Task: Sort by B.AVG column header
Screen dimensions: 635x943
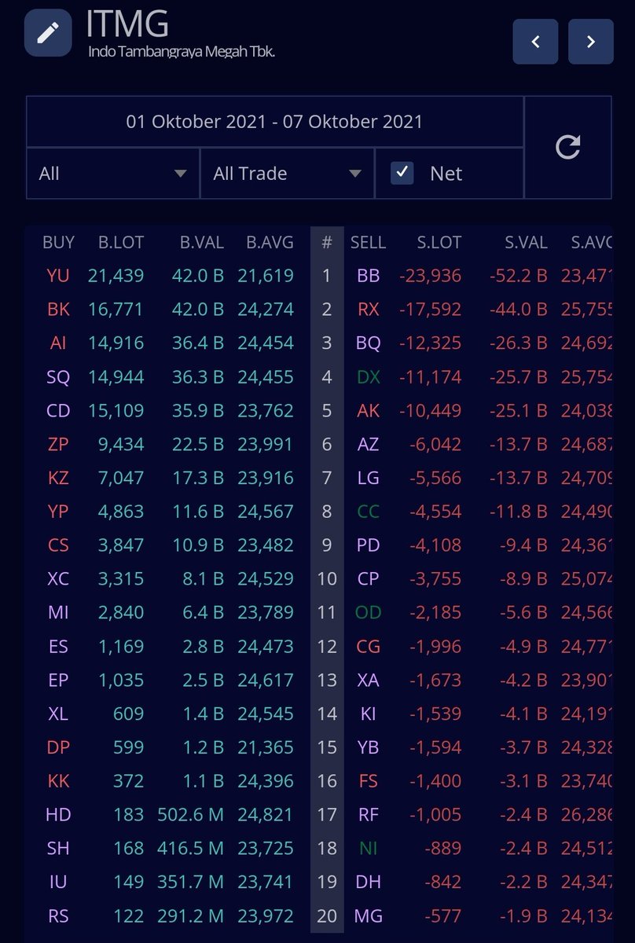Action: coord(270,243)
